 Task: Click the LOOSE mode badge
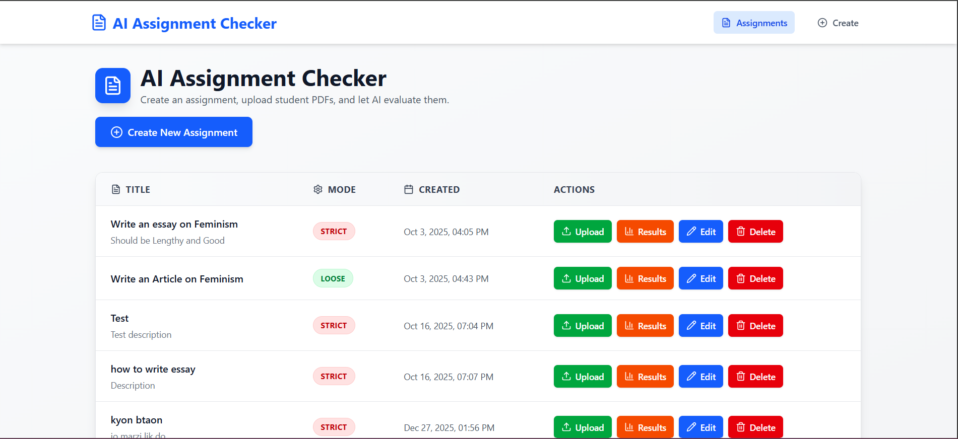click(333, 278)
